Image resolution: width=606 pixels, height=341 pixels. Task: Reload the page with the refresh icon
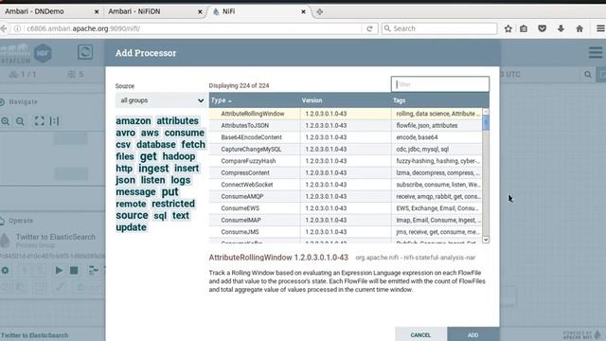click(370, 28)
